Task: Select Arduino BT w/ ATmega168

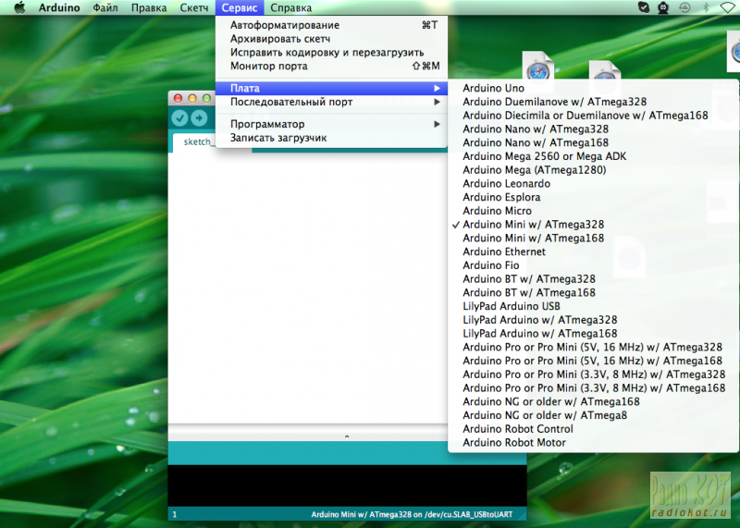Action: click(x=593, y=292)
